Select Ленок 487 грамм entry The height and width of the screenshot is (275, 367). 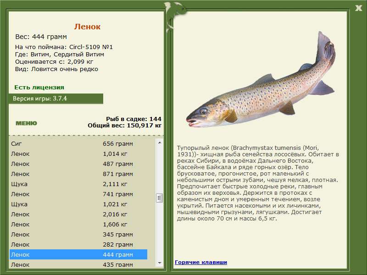[78, 164]
